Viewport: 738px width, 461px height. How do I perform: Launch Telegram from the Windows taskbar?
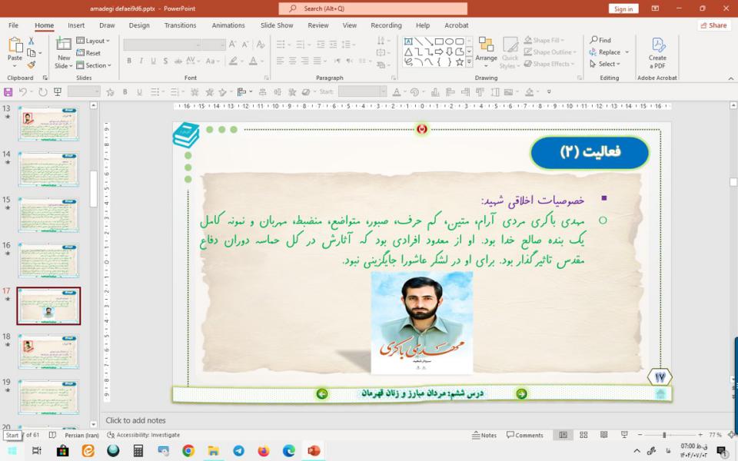point(238,451)
